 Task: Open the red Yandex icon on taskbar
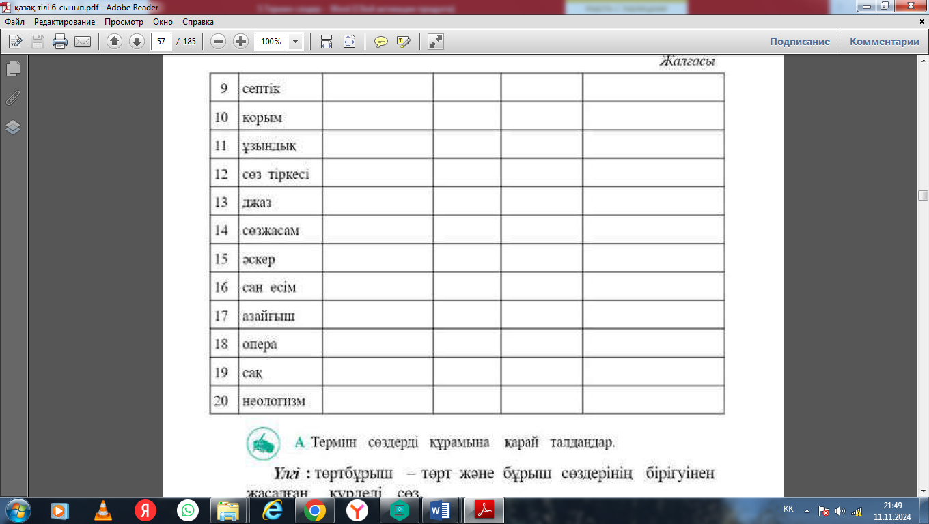click(145, 510)
